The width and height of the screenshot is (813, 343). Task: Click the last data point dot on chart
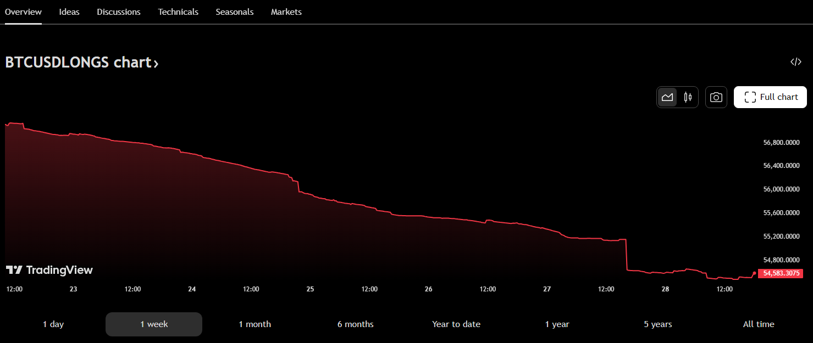pyautogui.click(x=754, y=273)
